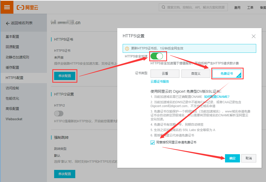Focus the top search box
The image size is (266, 182).
pyautogui.click(x=193, y=7)
